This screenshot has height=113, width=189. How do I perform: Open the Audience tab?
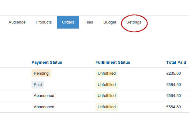pyautogui.click(x=17, y=22)
